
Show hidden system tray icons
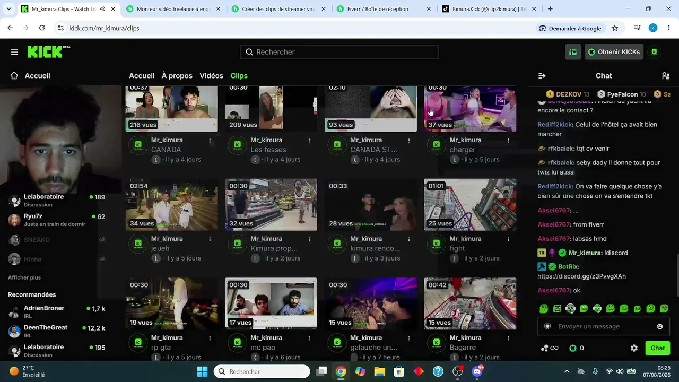pos(567,371)
